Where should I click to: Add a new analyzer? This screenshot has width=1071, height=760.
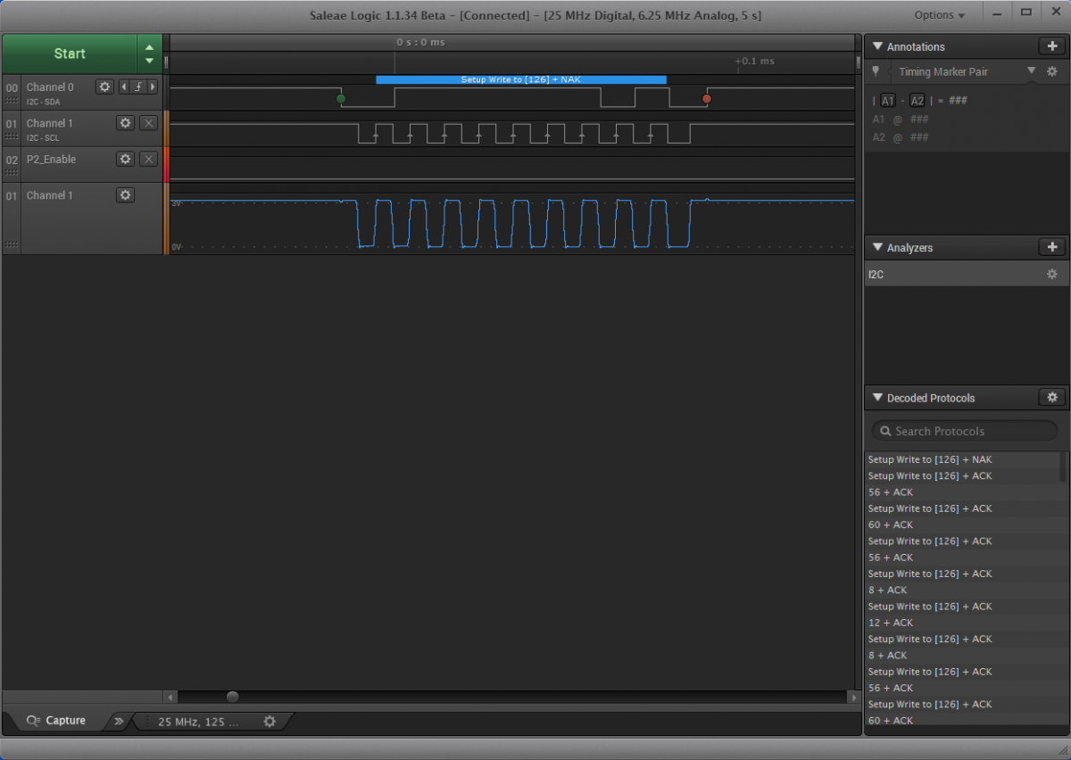pos(1052,247)
